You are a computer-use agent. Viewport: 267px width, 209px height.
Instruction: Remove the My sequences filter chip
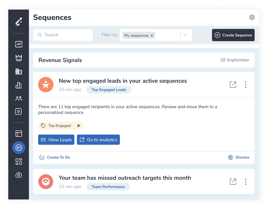(152, 35)
